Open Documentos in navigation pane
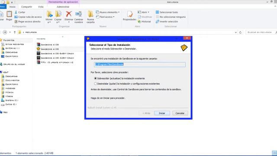The height and width of the screenshot is (156, 277). click(10, 80)
